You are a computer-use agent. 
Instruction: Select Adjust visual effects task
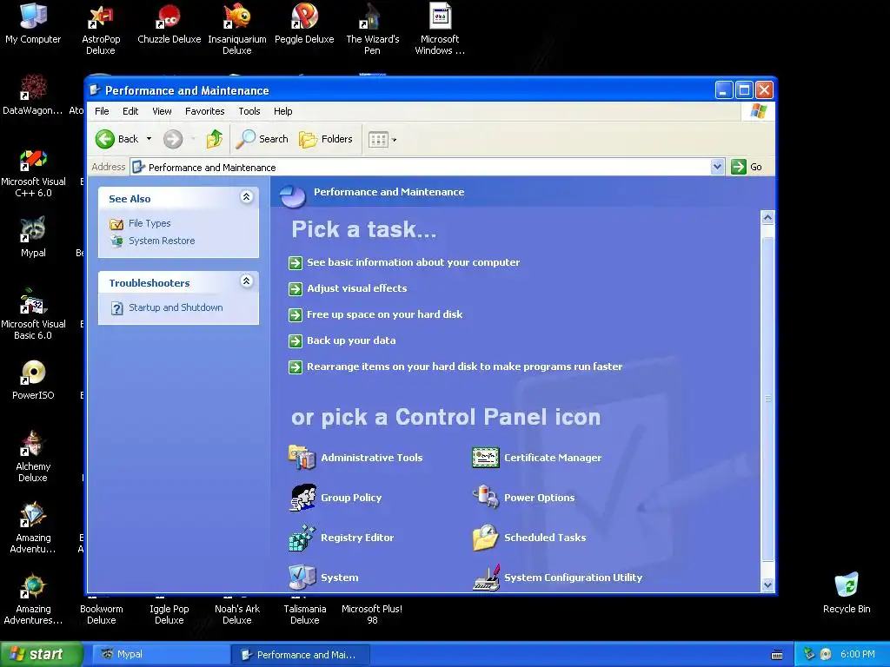click(356, 288)
